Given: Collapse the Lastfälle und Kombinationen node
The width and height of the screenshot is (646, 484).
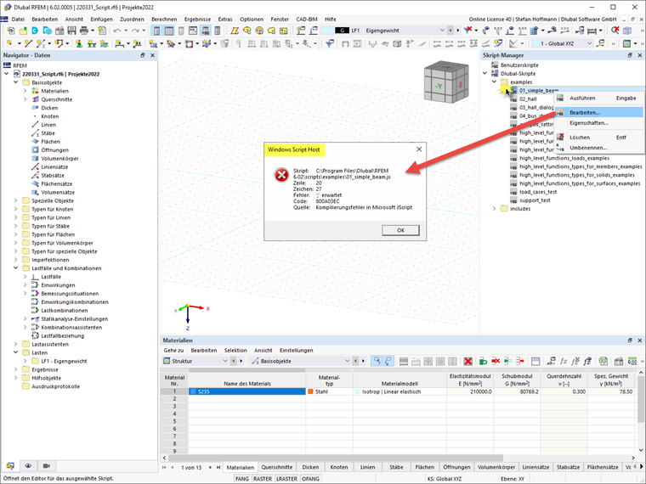Looking at the screenshot, I should tap(15, 268).
